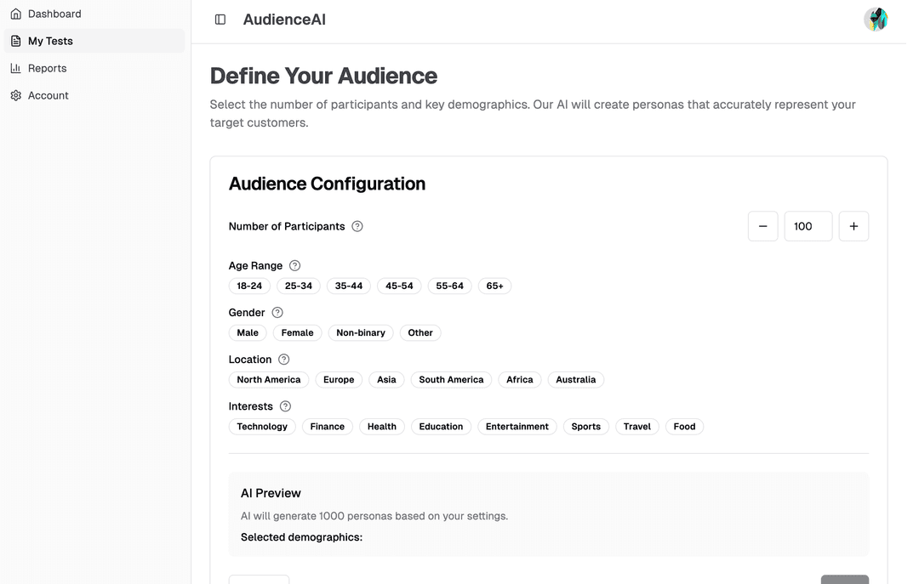Show help for Number of Participants
Viewport: 919px width, 584px height.
tap(357, 226)
